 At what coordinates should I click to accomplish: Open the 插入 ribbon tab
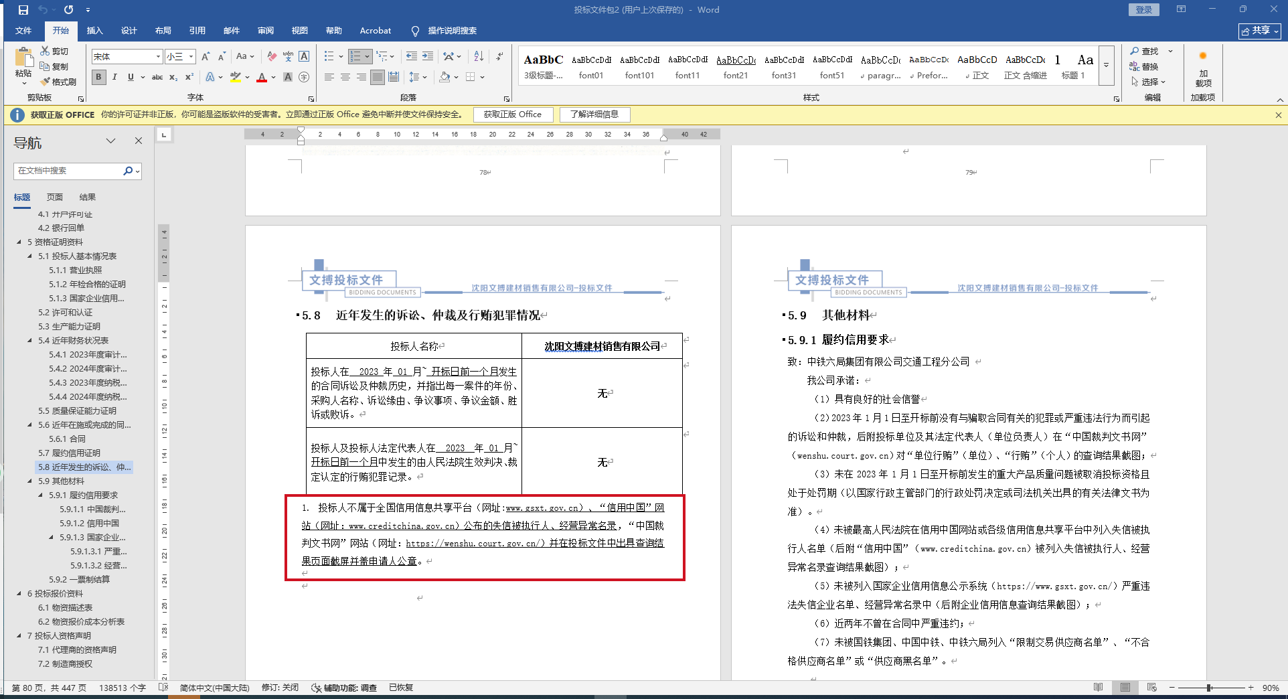pyautogui.click(x=94, y=30)
